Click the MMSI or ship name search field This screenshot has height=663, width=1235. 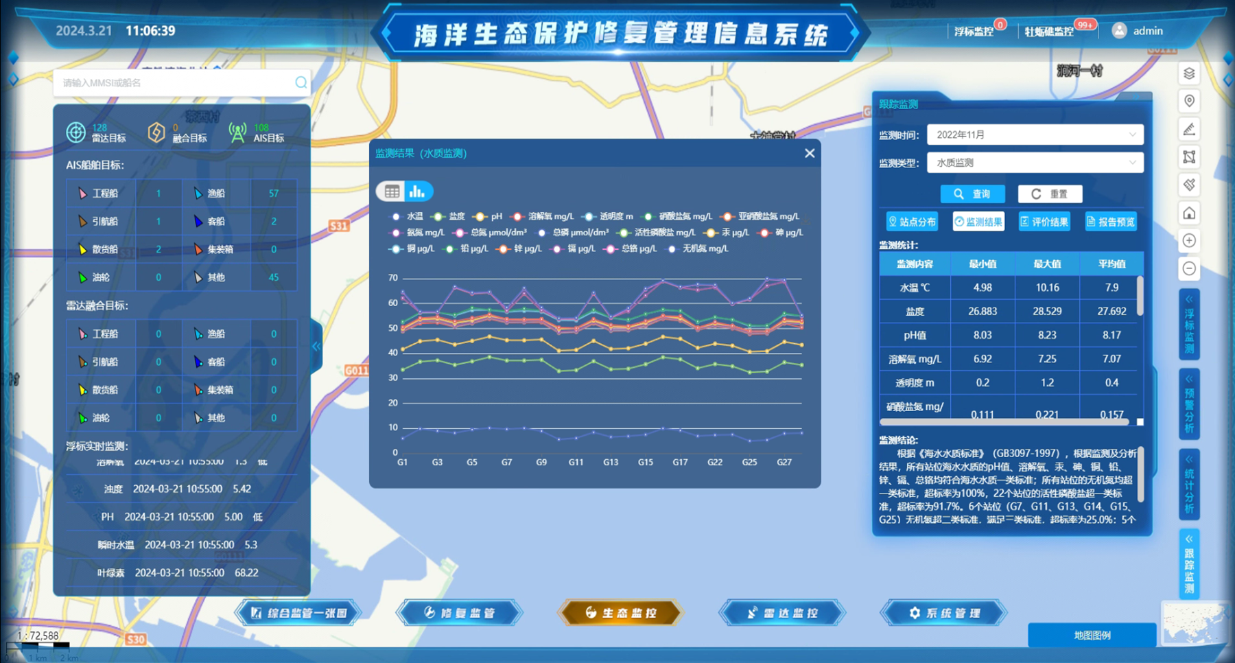[x=175, y=83]
